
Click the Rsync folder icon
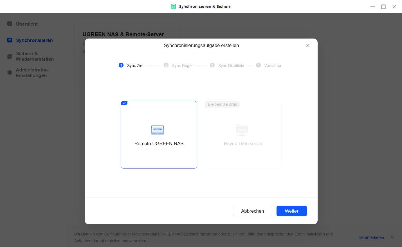click(242, 130)
